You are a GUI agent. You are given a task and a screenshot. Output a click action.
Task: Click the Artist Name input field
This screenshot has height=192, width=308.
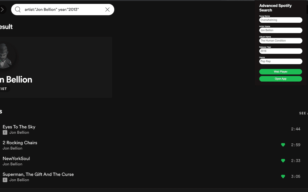coord(281,30)
